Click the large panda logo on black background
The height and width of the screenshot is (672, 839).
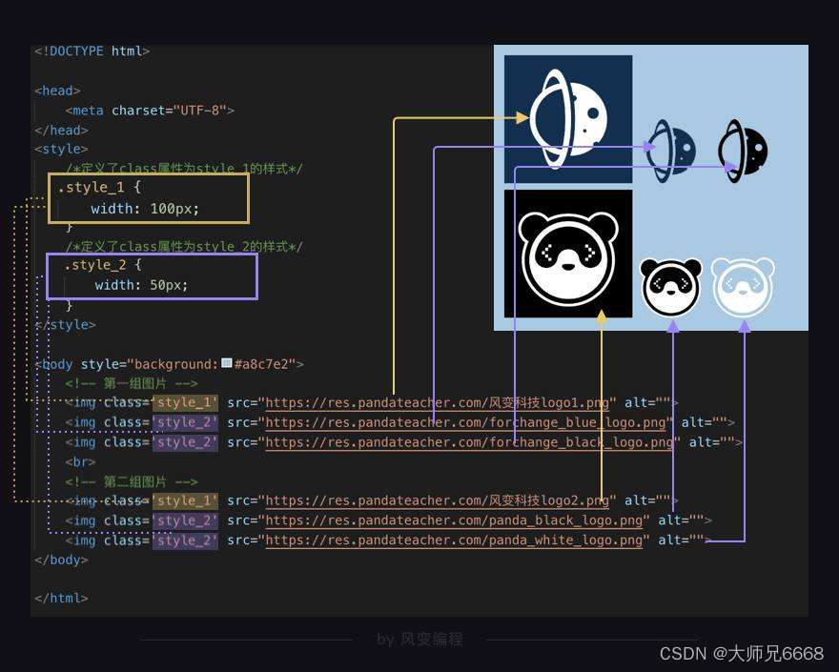(568, 254)
